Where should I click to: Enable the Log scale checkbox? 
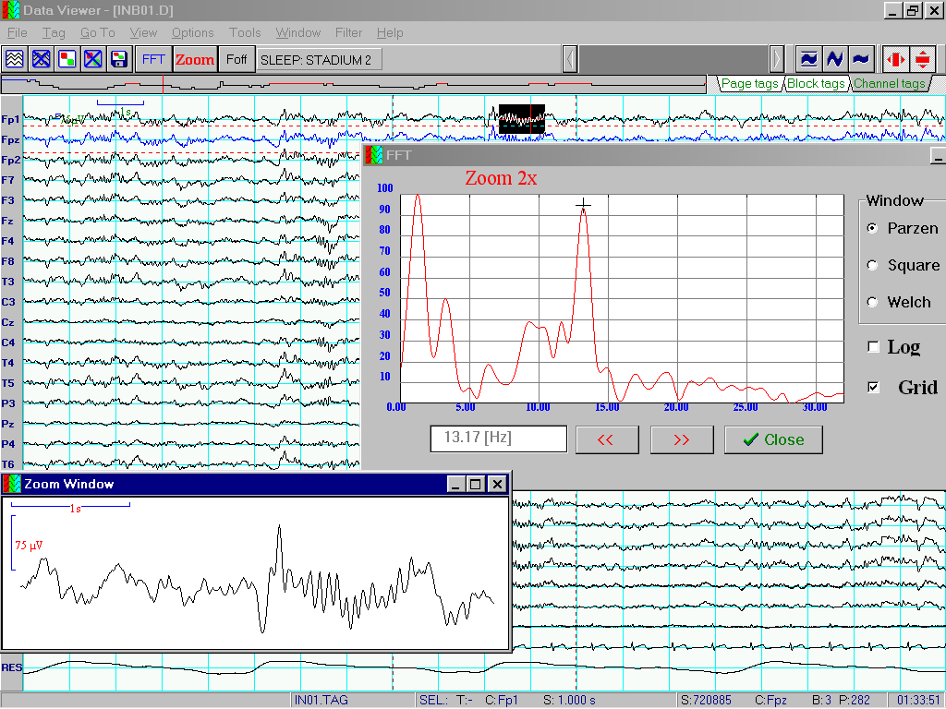tap(874, 347)
